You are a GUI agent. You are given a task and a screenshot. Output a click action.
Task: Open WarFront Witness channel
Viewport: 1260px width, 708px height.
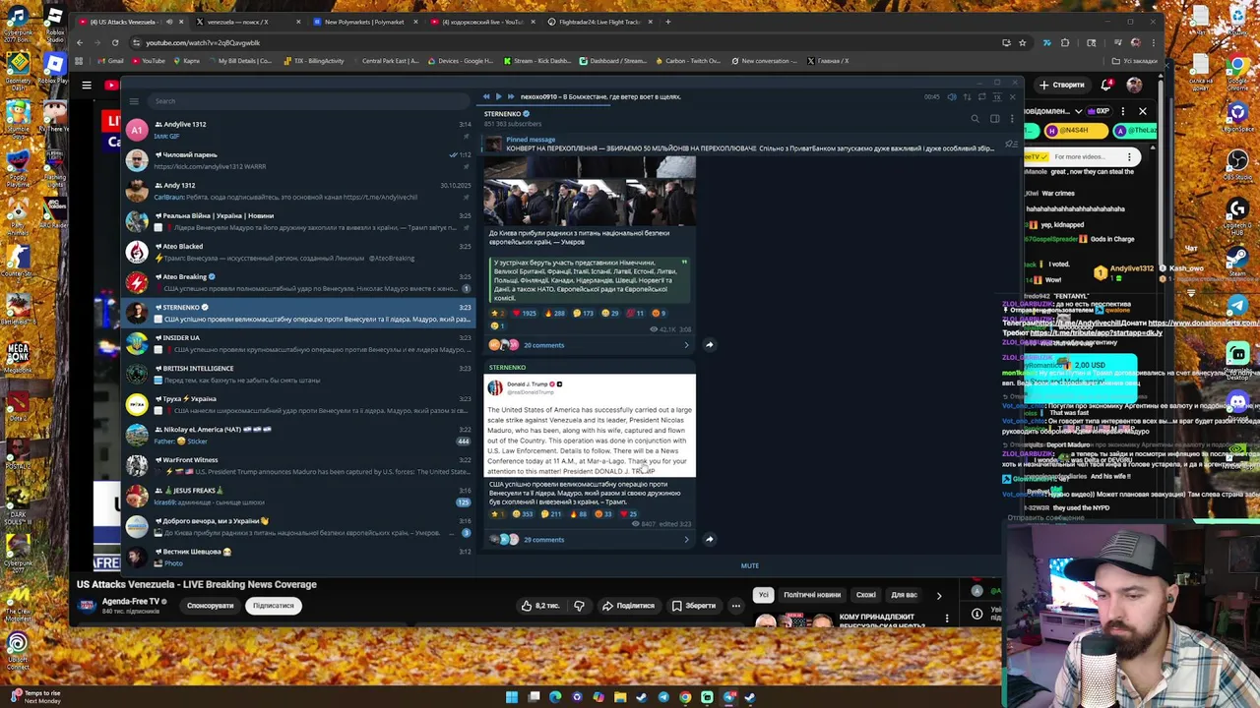[298, 465]
